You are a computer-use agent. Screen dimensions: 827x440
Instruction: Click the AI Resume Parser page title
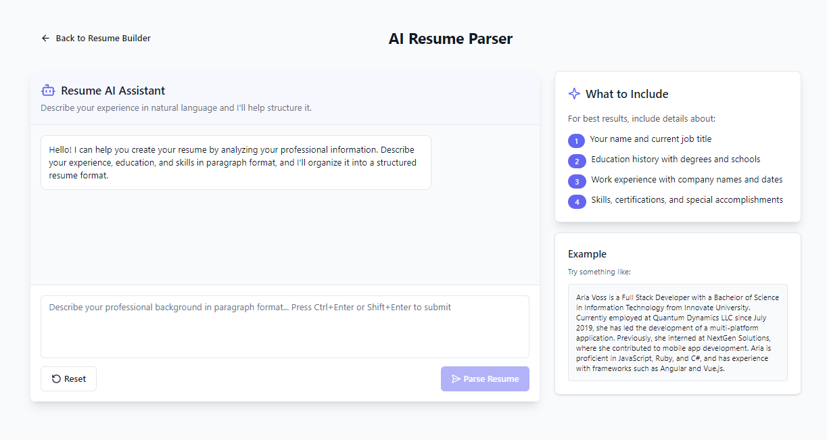click(x=450, y=39)
